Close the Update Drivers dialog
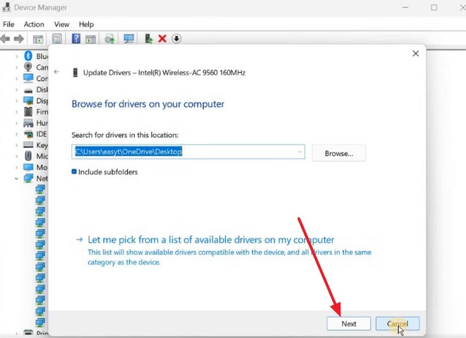Viewport: 466px width, 338px height. tap(416, 54)
